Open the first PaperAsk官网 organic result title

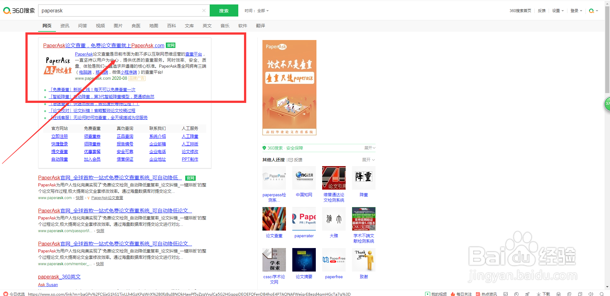110,178
